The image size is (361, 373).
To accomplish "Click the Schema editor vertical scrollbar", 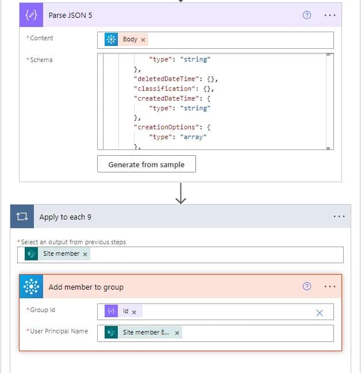I will pos(328,102).
